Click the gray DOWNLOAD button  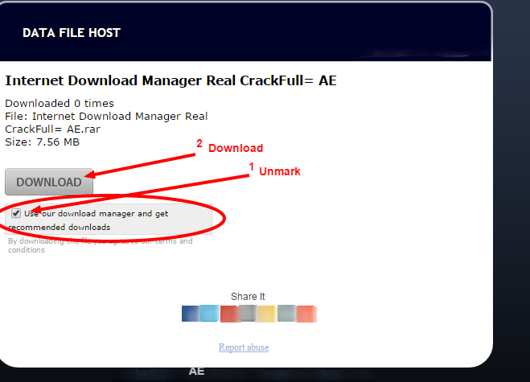(x=49, y=182)
